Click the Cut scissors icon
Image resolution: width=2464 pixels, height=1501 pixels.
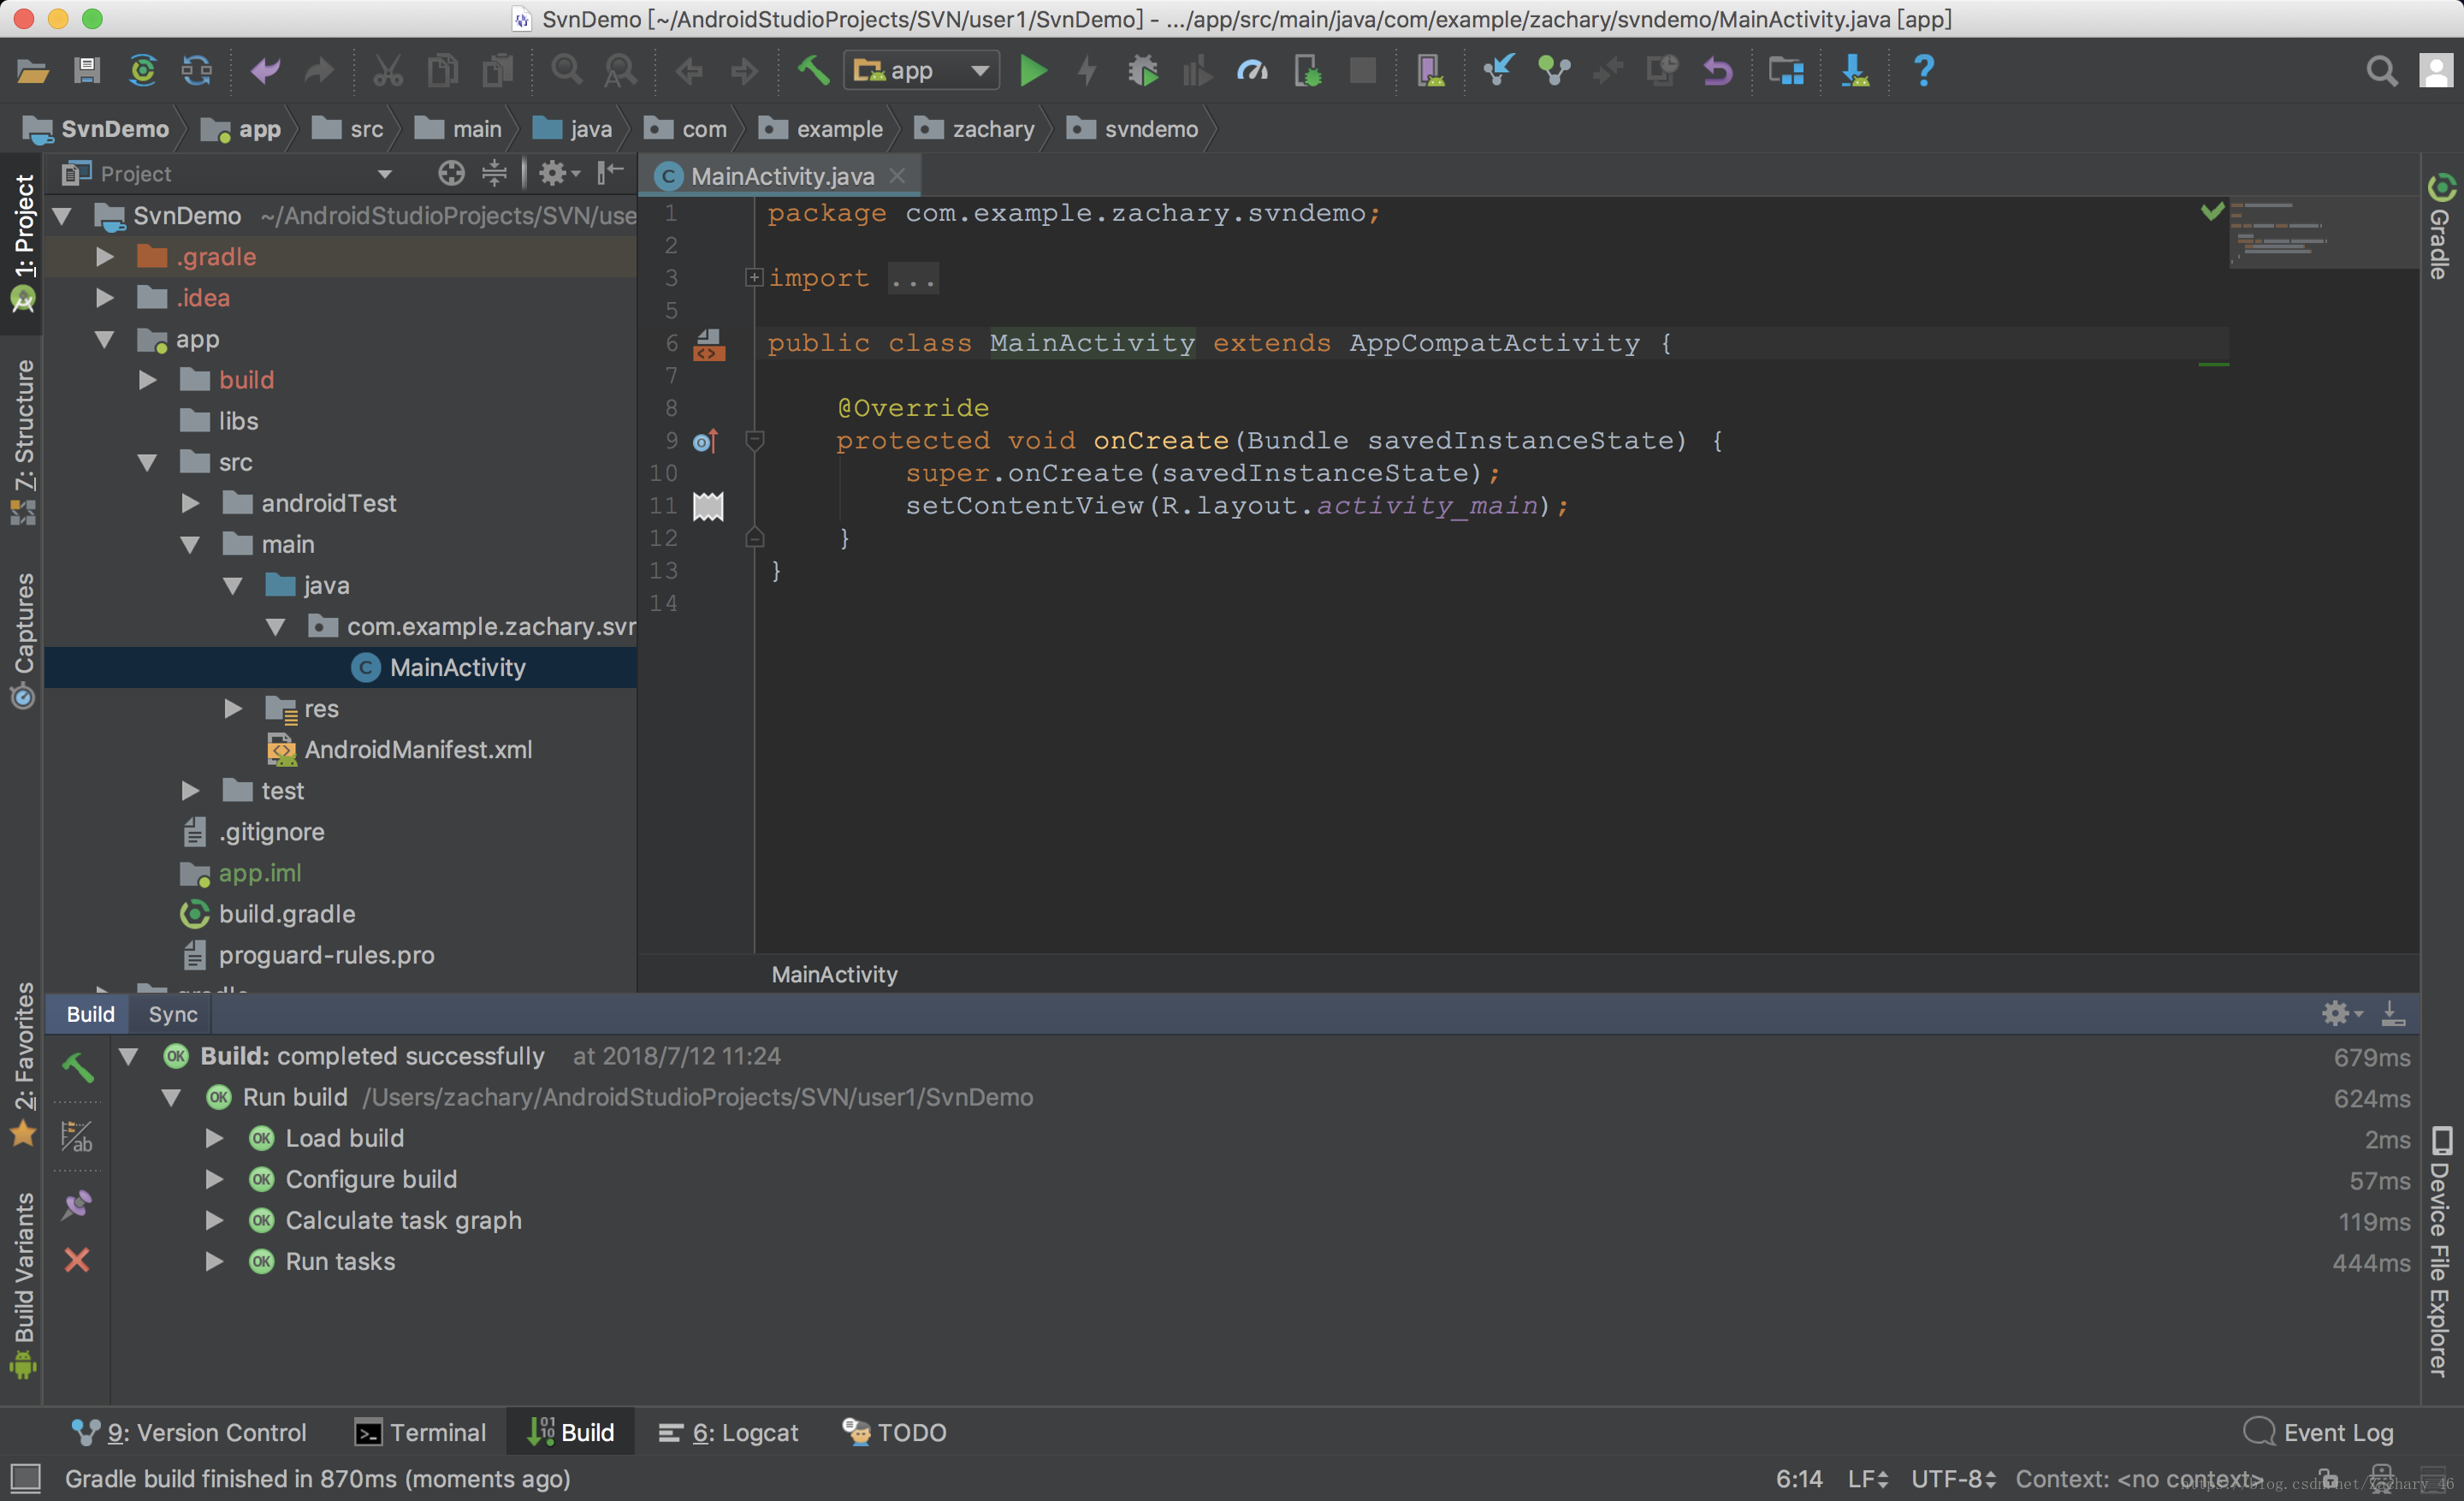pyautogui.click(x=388, y=71)
